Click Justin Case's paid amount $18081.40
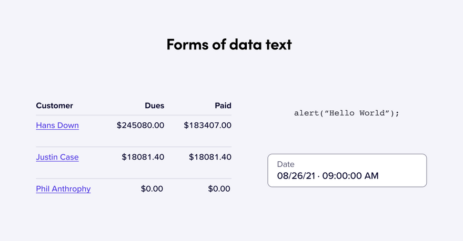463x241 pixels. click(x=210, y=158)
